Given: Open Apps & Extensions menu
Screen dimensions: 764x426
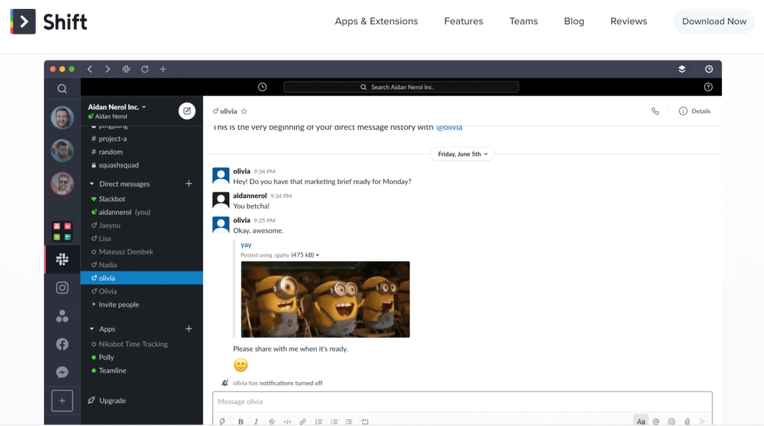Looking at the screenshot, I should 376,21.
